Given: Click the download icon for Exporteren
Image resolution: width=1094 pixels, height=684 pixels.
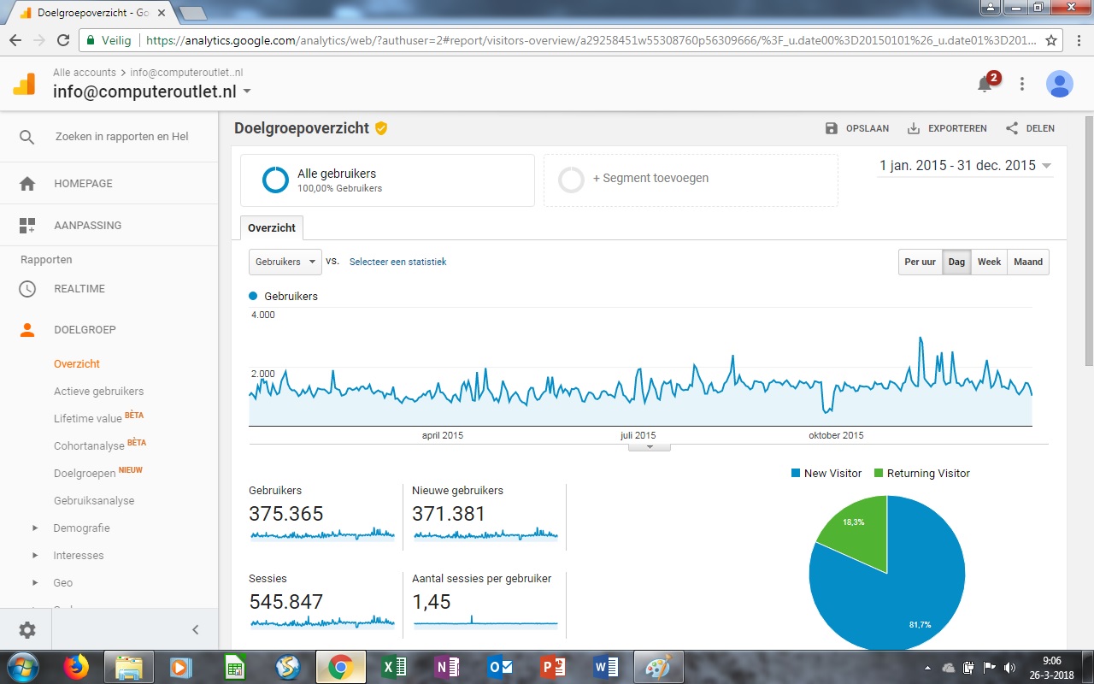Looking at the screenshot, I should pos(914,128).
